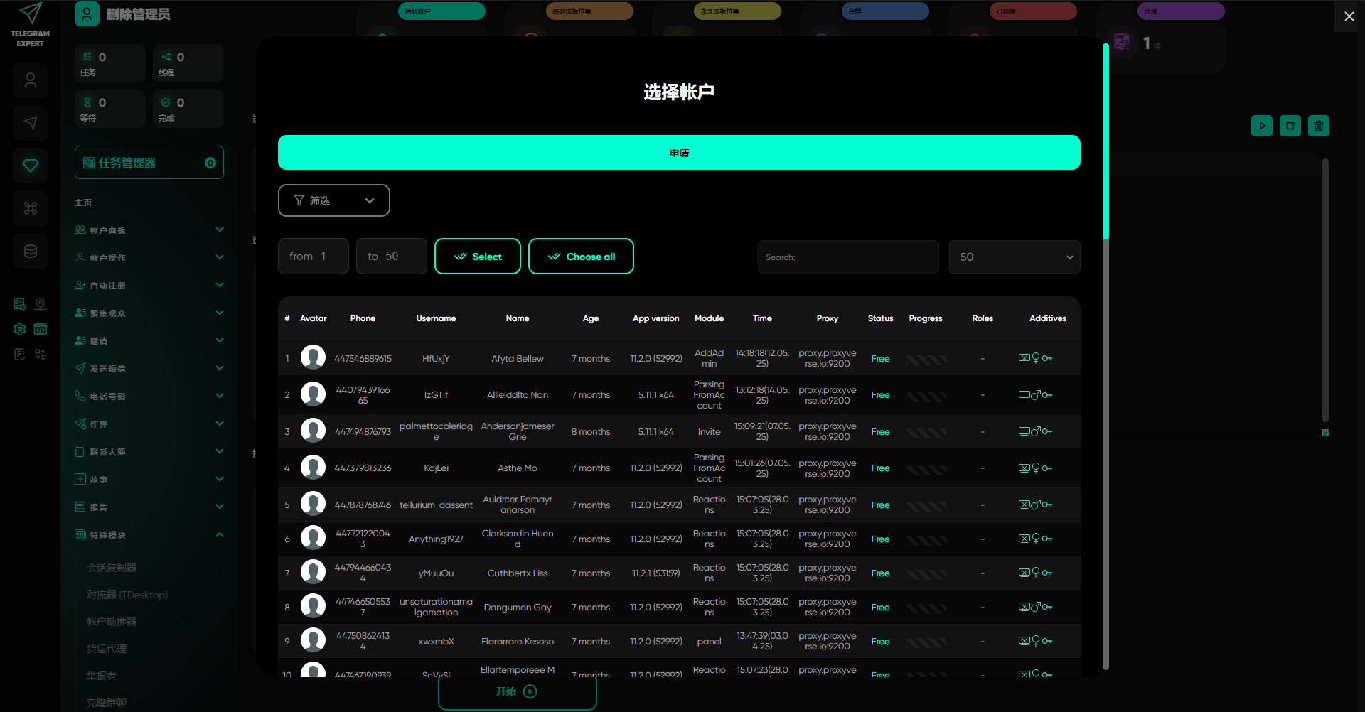1365x712 pixels.
Task: Click the paper plane sidebar icon
Action: (x=31, y=123)
